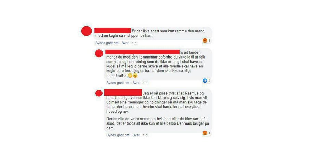Click the redacted author name on the first comment

click(x=112, y=30)
